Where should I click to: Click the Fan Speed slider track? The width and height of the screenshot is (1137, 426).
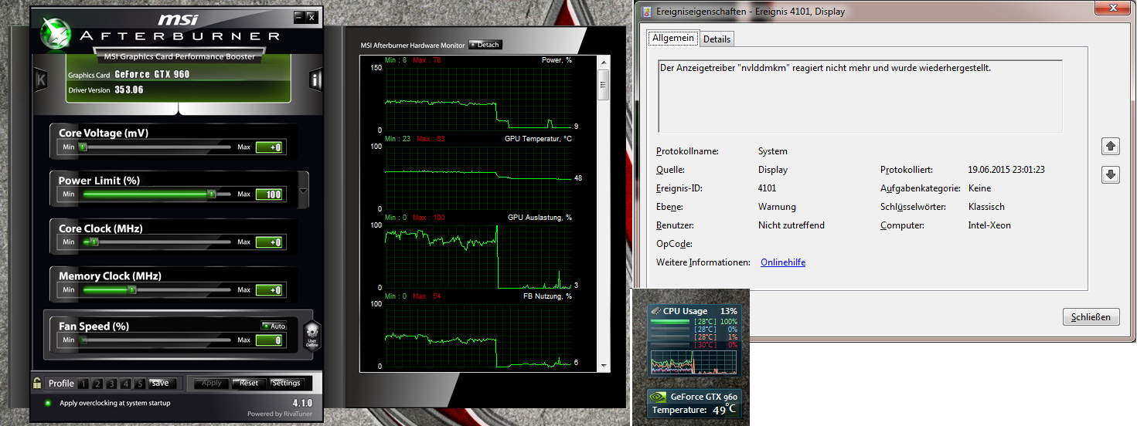coord(155,340)
